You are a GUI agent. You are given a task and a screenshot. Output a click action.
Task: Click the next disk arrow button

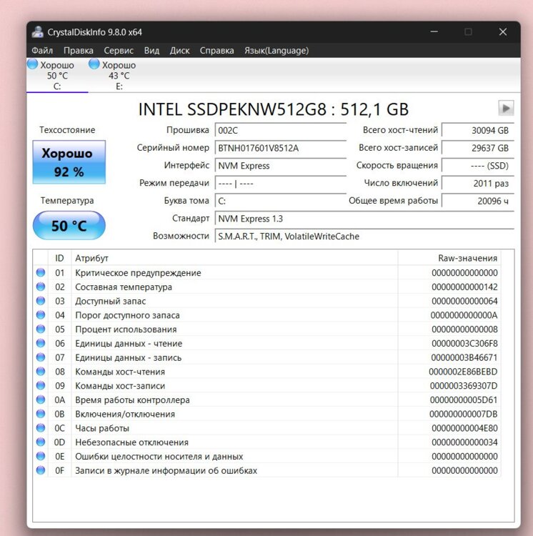(x=506, y=108)
